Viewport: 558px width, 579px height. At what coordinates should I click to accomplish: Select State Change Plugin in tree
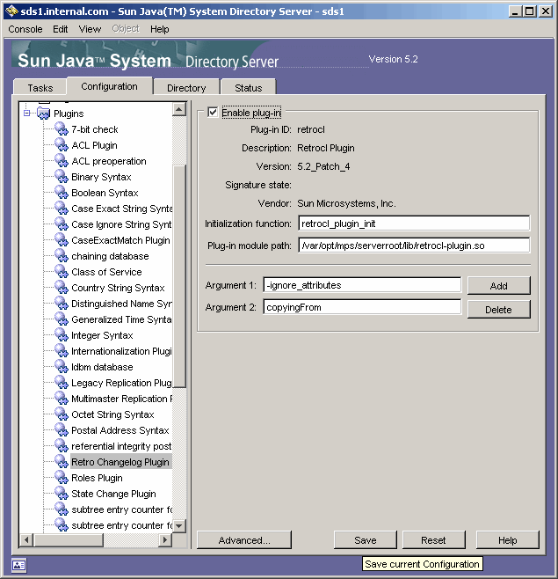[113, 494]
